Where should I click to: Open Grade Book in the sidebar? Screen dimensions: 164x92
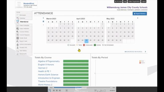[23, 38]
